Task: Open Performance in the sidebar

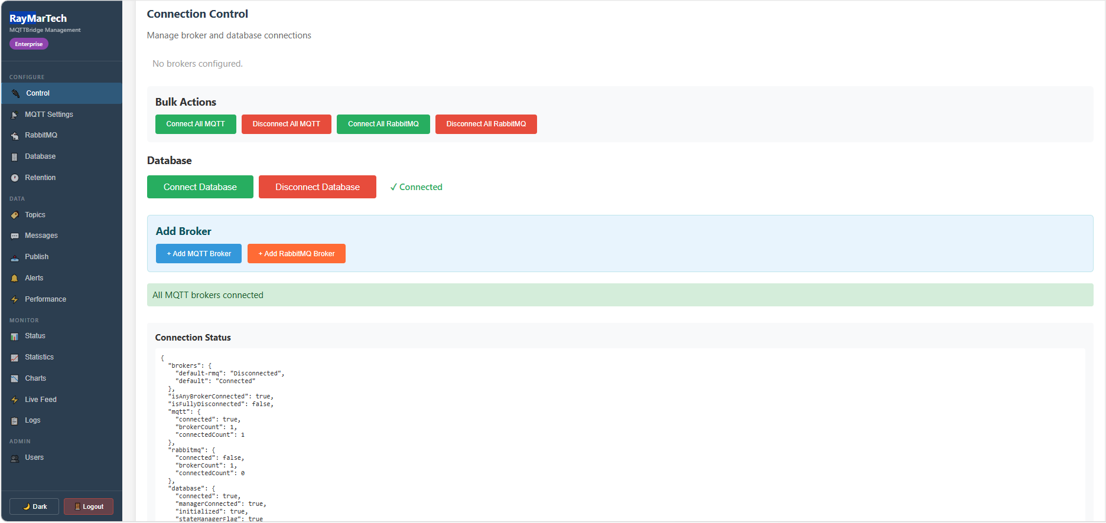Action: (61, 299)
